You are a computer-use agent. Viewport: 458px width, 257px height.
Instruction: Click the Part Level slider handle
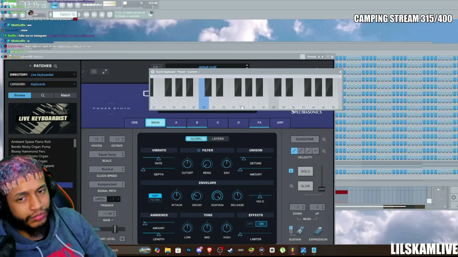[115, 229]
